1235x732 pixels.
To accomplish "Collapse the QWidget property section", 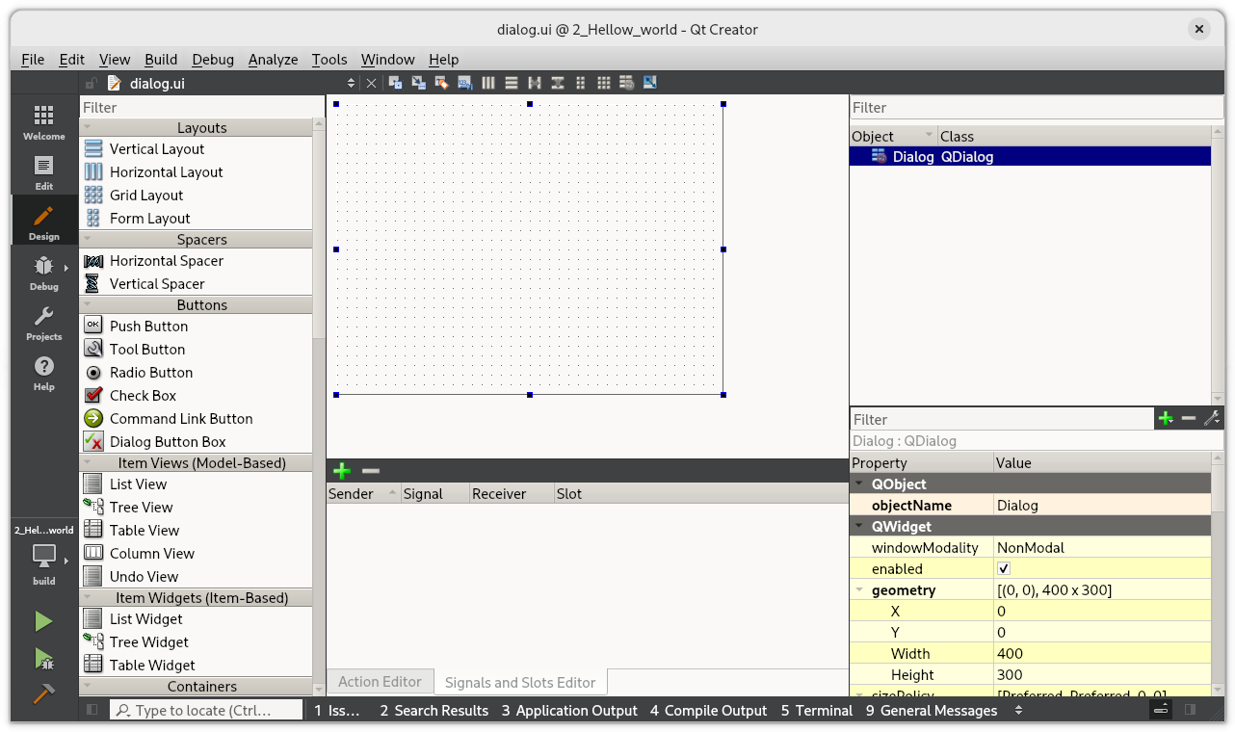I will click(x=859, y=527).
